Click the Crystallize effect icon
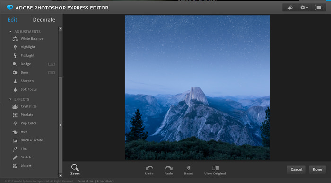The image size is (331, 183). point(15,106)
